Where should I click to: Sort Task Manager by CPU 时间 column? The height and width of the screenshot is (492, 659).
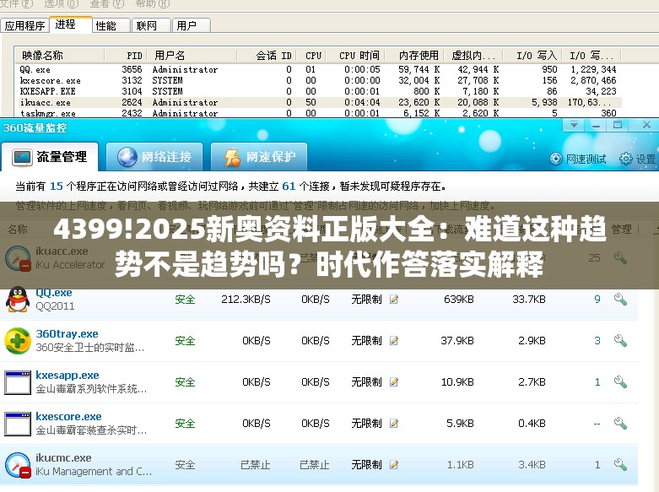[x=357, y=56]
